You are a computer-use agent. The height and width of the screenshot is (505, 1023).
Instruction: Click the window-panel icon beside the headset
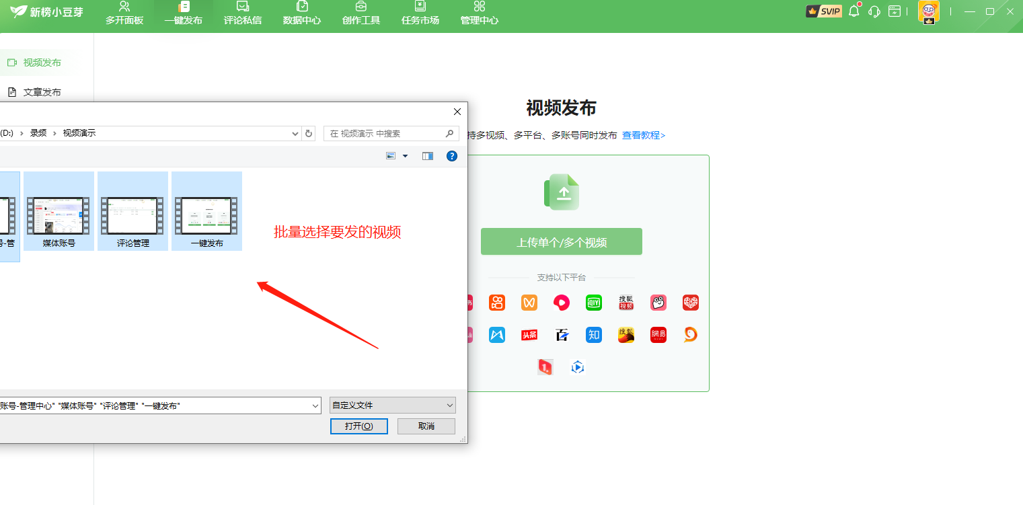pyautogui.click(x=895, y=11)
